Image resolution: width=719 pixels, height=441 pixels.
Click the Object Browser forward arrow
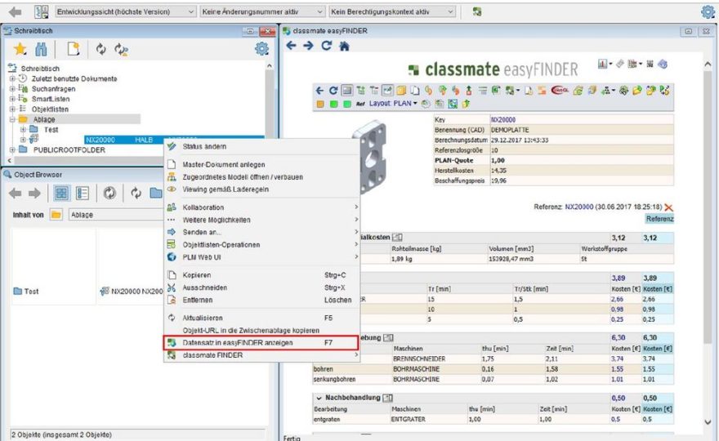(34, 194)
